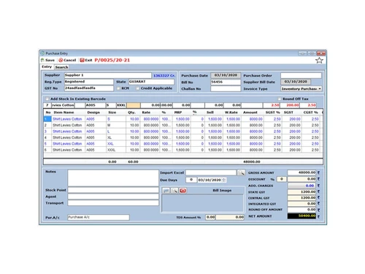
Task: Click the Reg.Type field showing Registered
Action: click(89, 82)
